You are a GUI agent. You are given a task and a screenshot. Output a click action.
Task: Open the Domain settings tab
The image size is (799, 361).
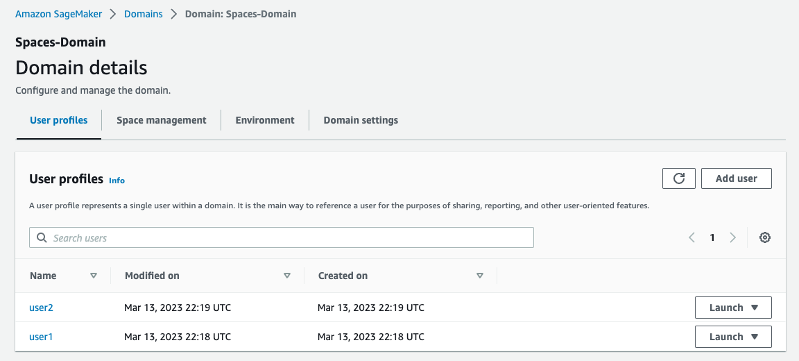[x=361, y=120]
